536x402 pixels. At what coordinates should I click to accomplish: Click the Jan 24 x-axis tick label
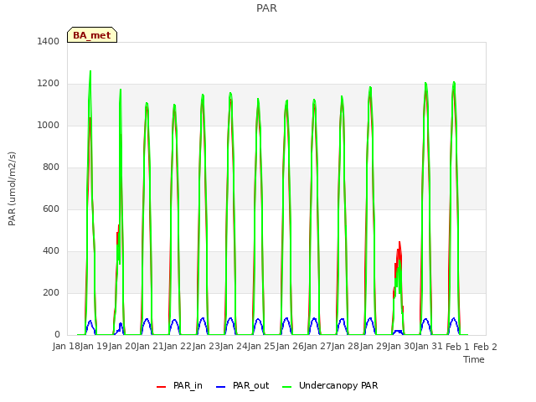pos(234,347)
